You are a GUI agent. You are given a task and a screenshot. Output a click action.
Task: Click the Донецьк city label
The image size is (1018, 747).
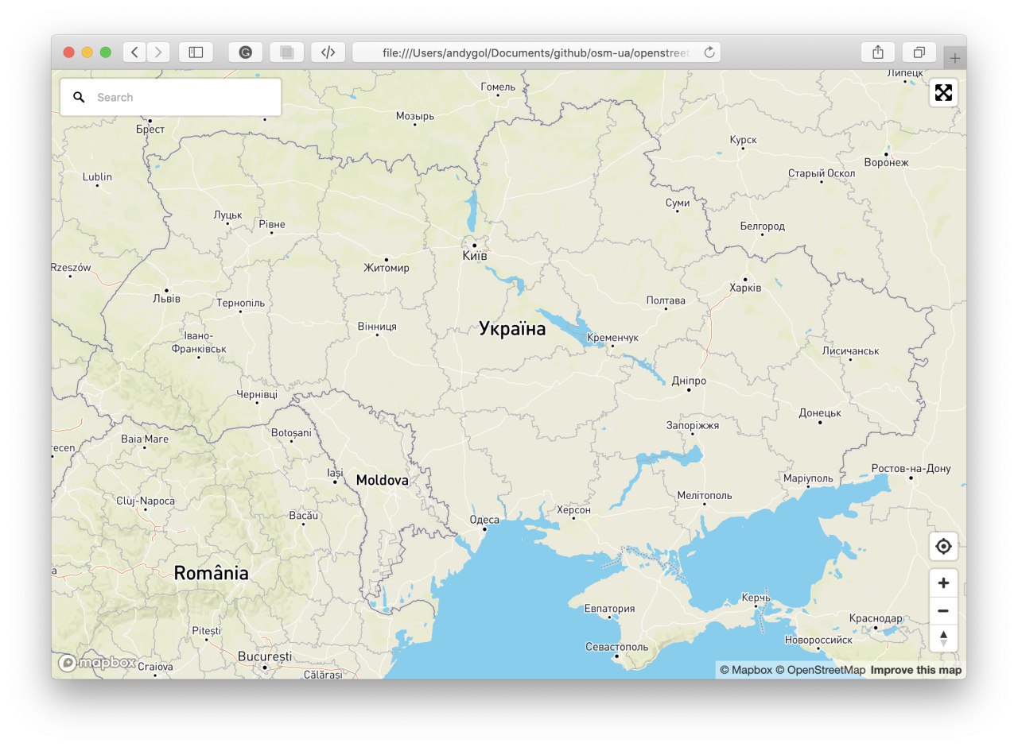[x=820, y=413]
